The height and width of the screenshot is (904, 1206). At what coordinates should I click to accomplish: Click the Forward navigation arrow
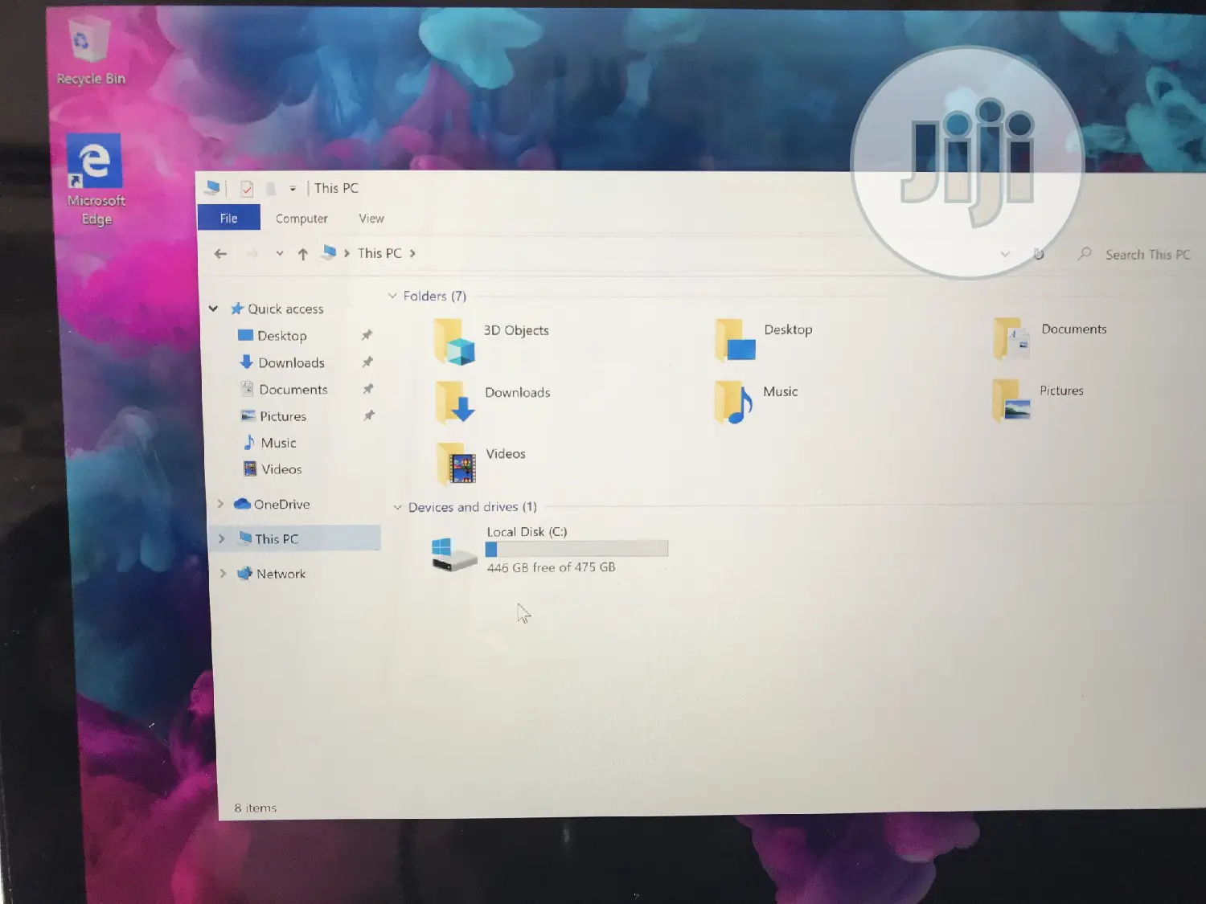pos(252,254)
